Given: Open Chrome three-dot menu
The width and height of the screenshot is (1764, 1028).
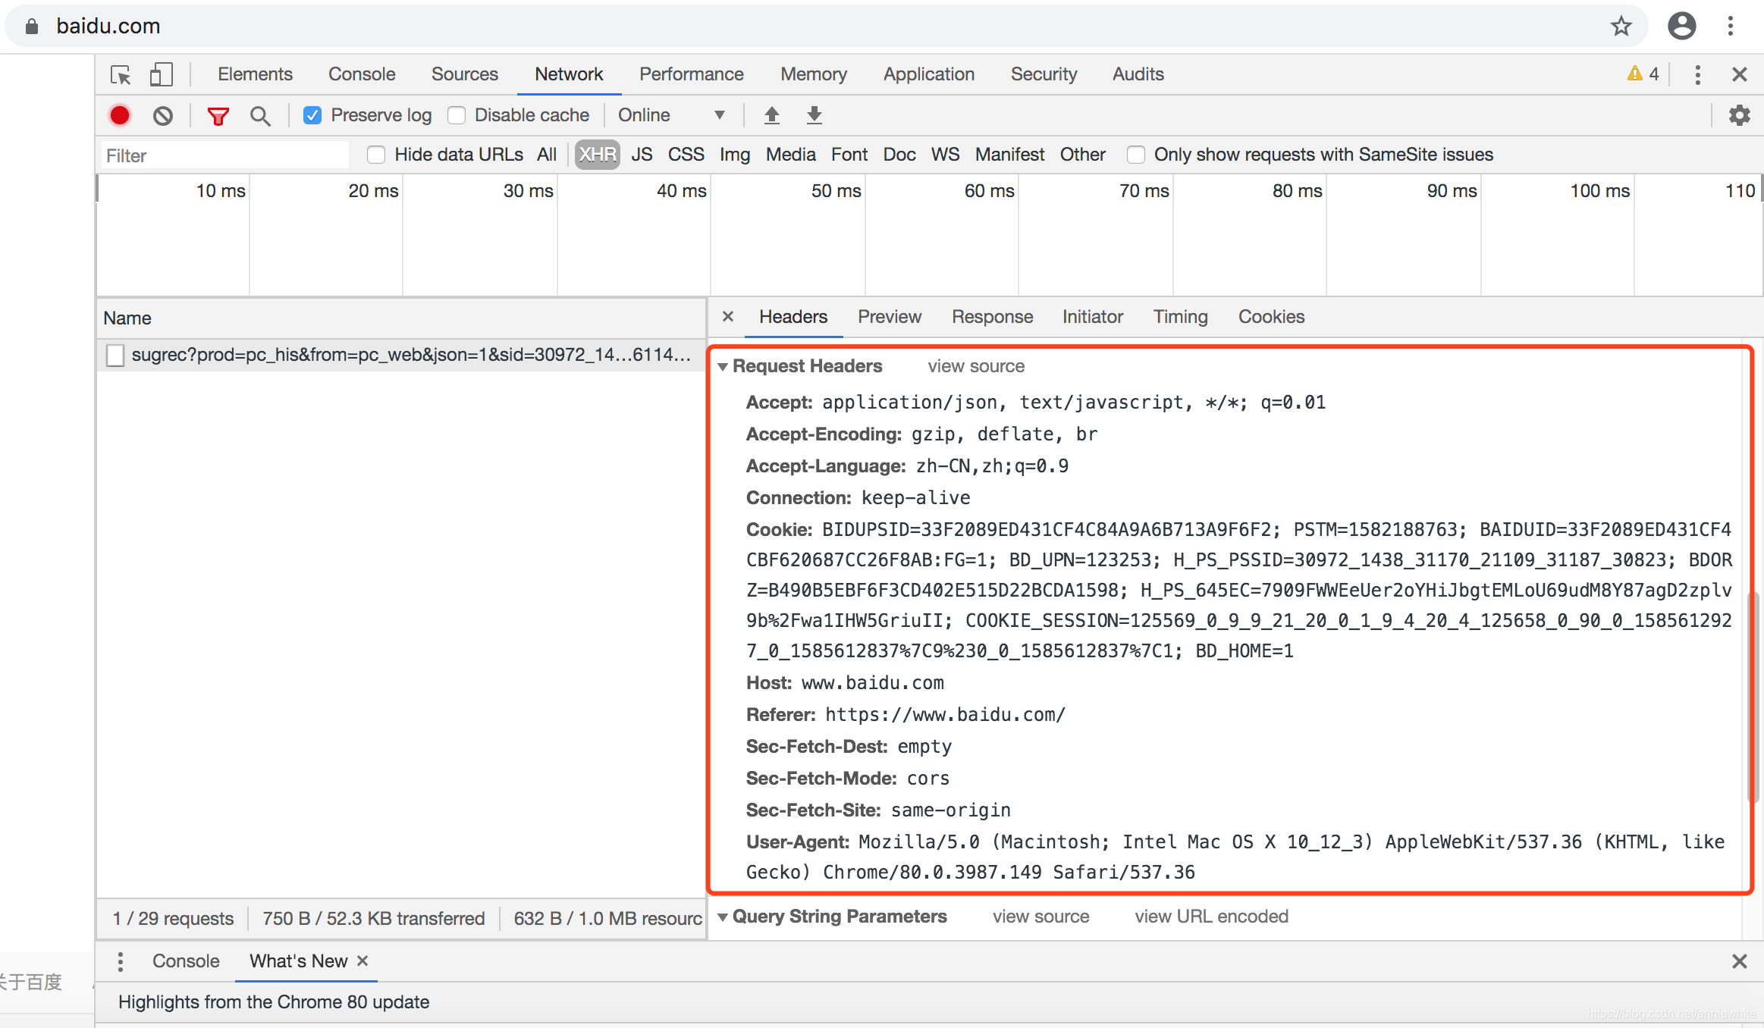Looking at the screenshot, I should [x=1730, y=26].
